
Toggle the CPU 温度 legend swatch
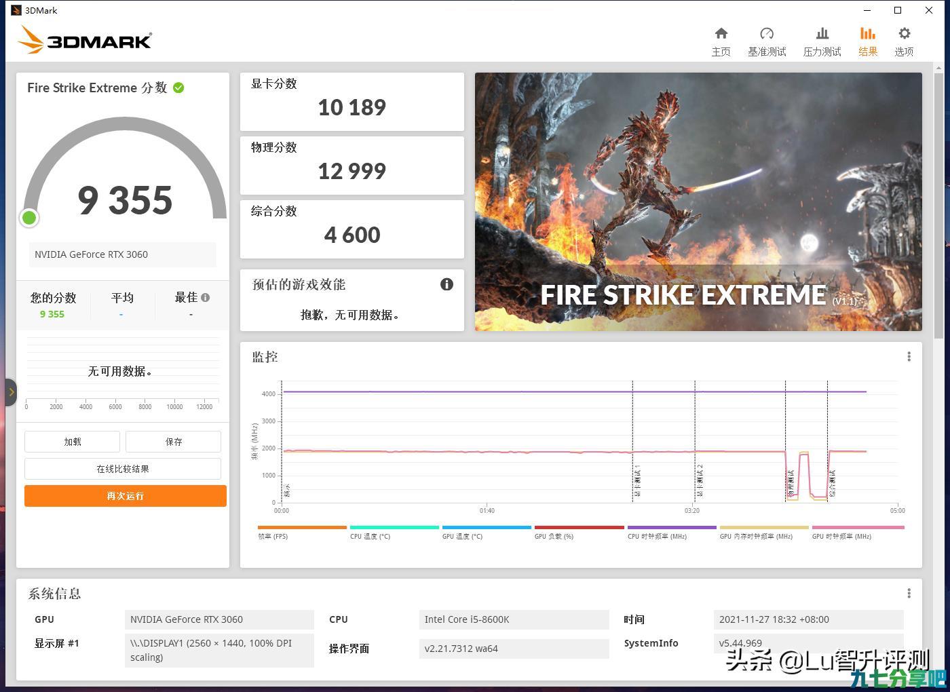394,527
